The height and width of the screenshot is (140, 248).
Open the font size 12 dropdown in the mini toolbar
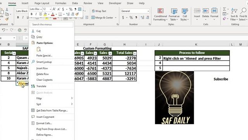click(x=50, y=9)
